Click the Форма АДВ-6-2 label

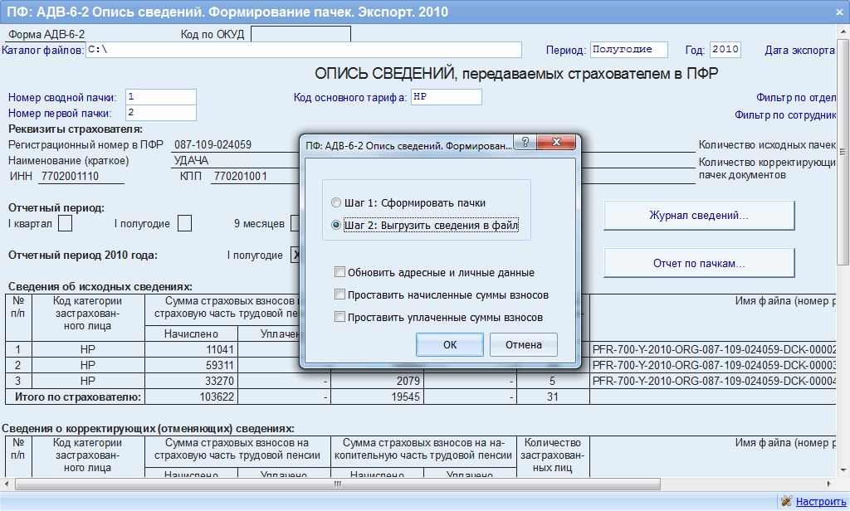click(x=46, y=34)
